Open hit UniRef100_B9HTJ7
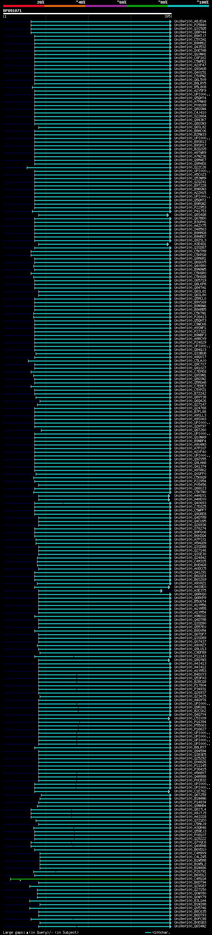This screenshot has height=935, width=212. coord(190,36)
